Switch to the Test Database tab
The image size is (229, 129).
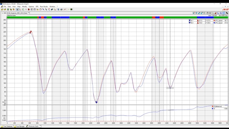pos(7,126)
